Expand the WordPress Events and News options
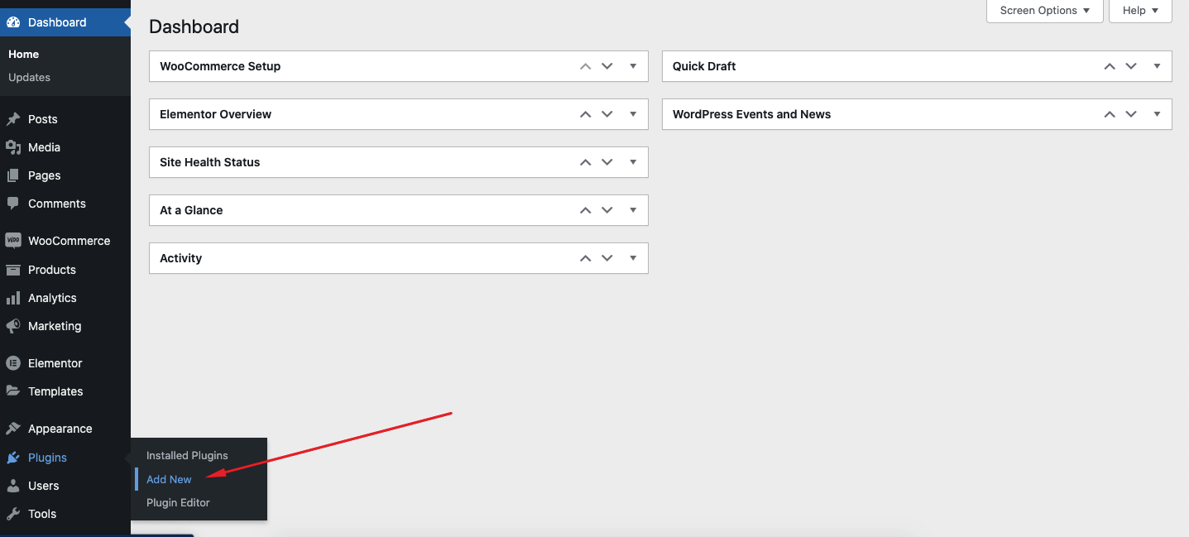The width and height of the screenshot is (1189, 537). [1157, 113]
